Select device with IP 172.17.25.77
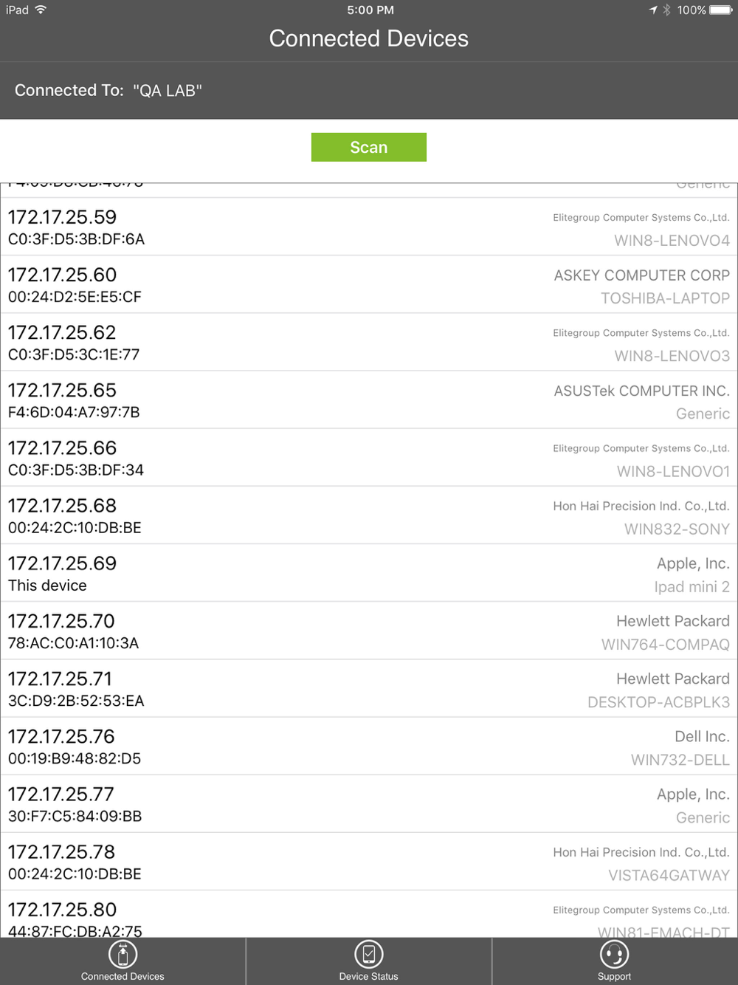Screen dimensions: 738x985 369,804
